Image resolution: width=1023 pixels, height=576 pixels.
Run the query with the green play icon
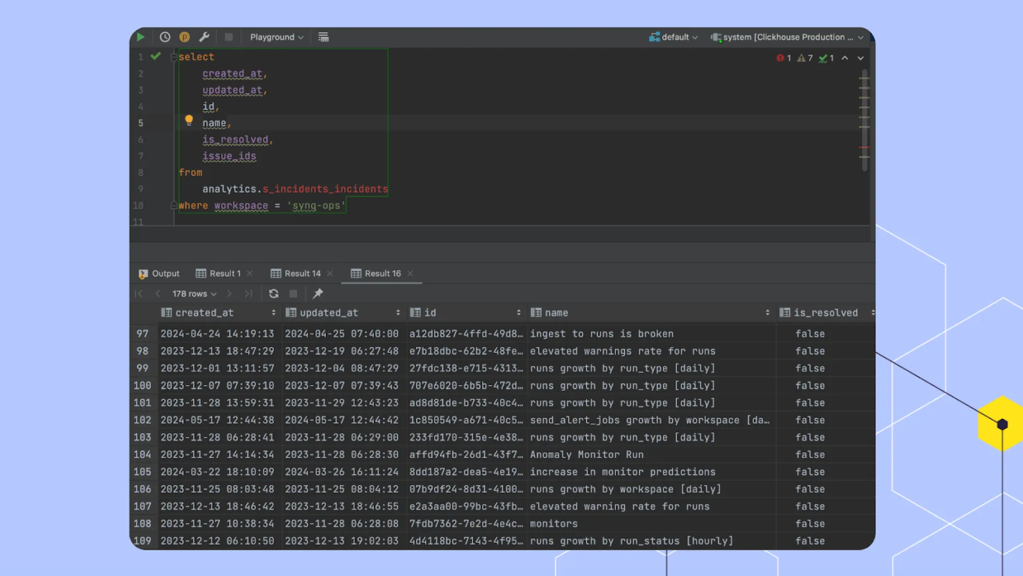tap(140, 37)
